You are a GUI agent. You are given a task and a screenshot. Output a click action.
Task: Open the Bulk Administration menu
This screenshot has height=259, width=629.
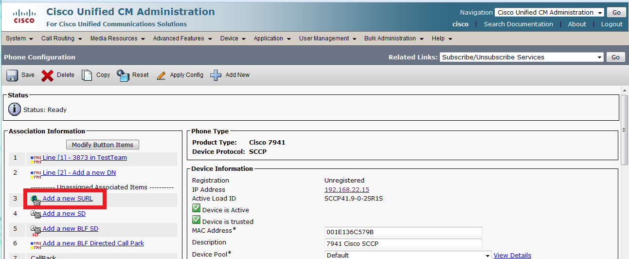[x=394, y=38]
